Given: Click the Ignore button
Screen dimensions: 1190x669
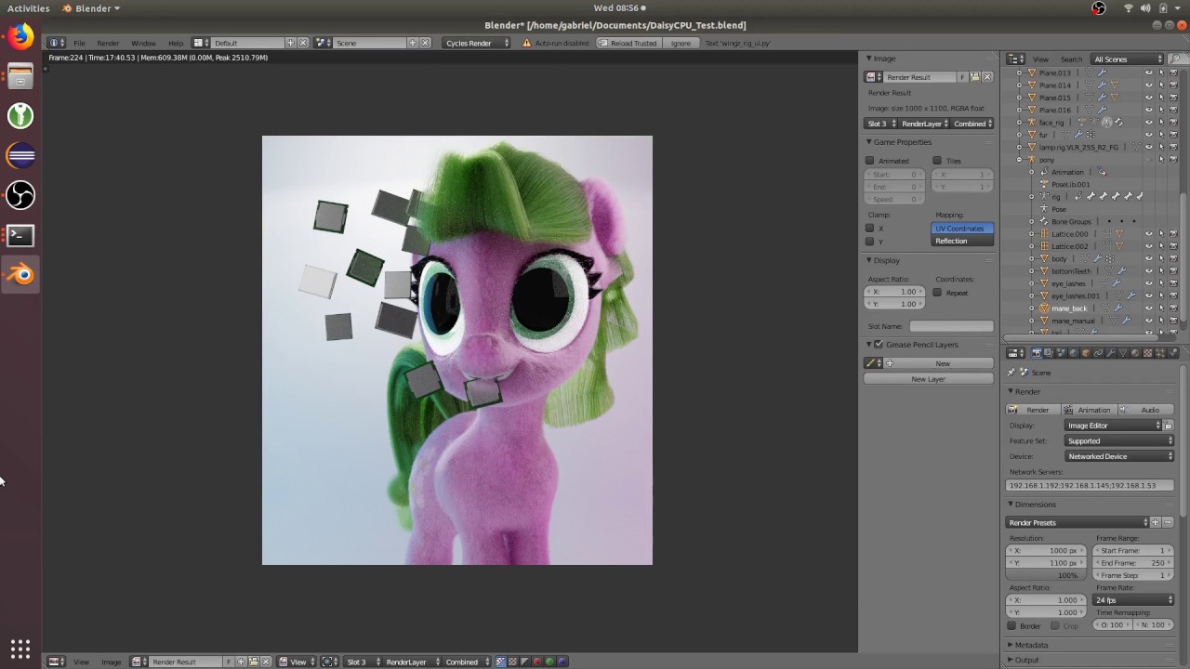Looking at the screenshot, I should [x=681, y=43].
